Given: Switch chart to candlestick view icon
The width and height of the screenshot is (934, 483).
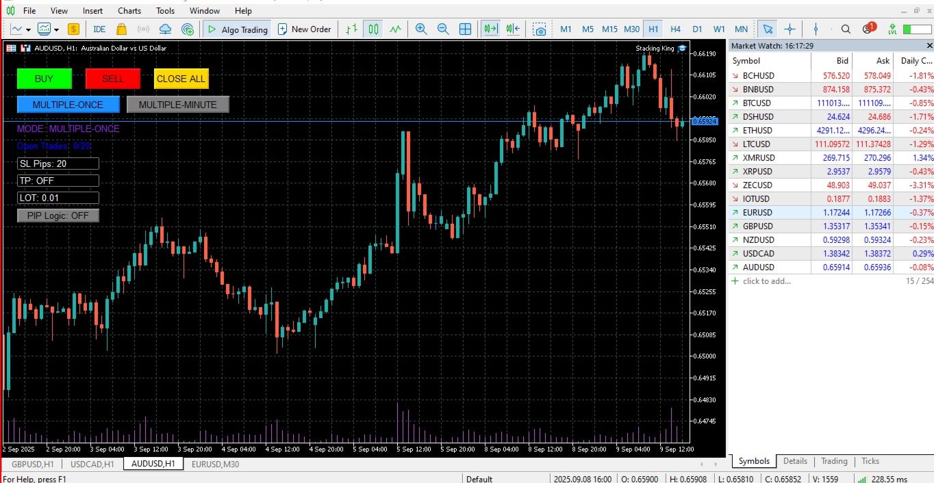Looking at the screenshot, I should pyautogui.click(x=373, y=29).
